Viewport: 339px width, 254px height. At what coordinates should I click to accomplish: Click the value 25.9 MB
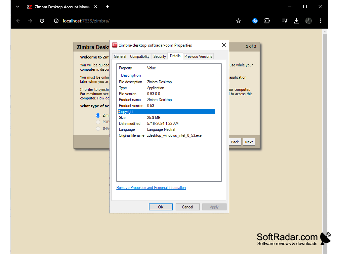153,118
